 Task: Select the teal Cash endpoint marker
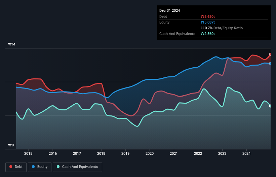[270, 106]
